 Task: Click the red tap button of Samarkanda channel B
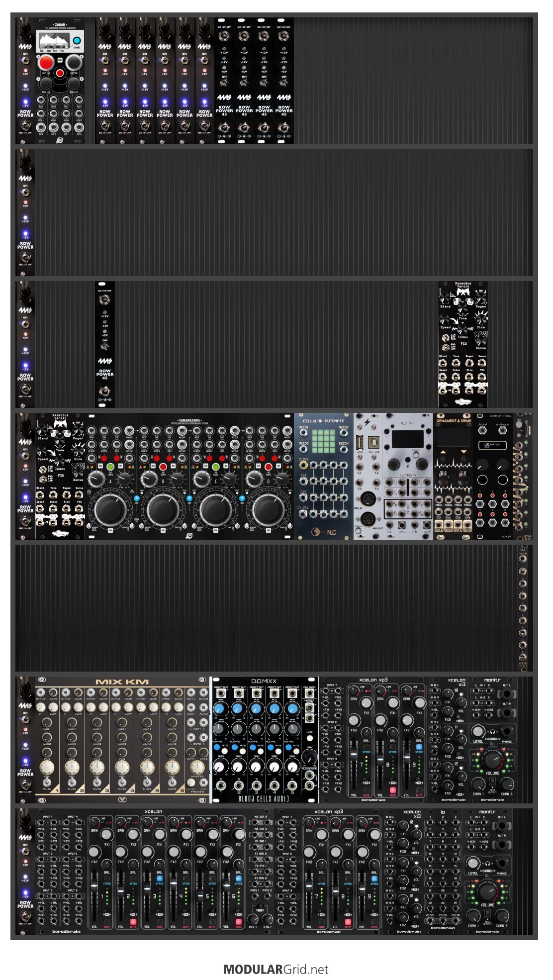click(163, 467)
